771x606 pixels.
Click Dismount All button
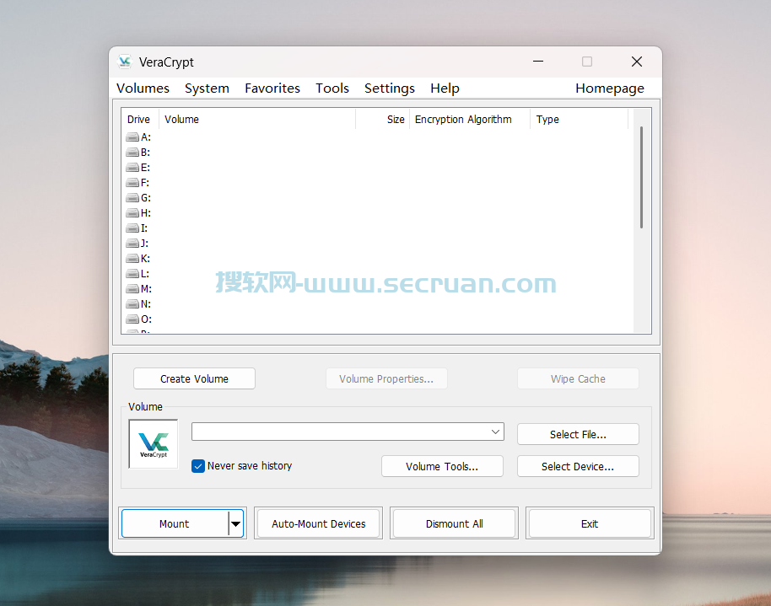pyautogui.click(x=455, y=524)
